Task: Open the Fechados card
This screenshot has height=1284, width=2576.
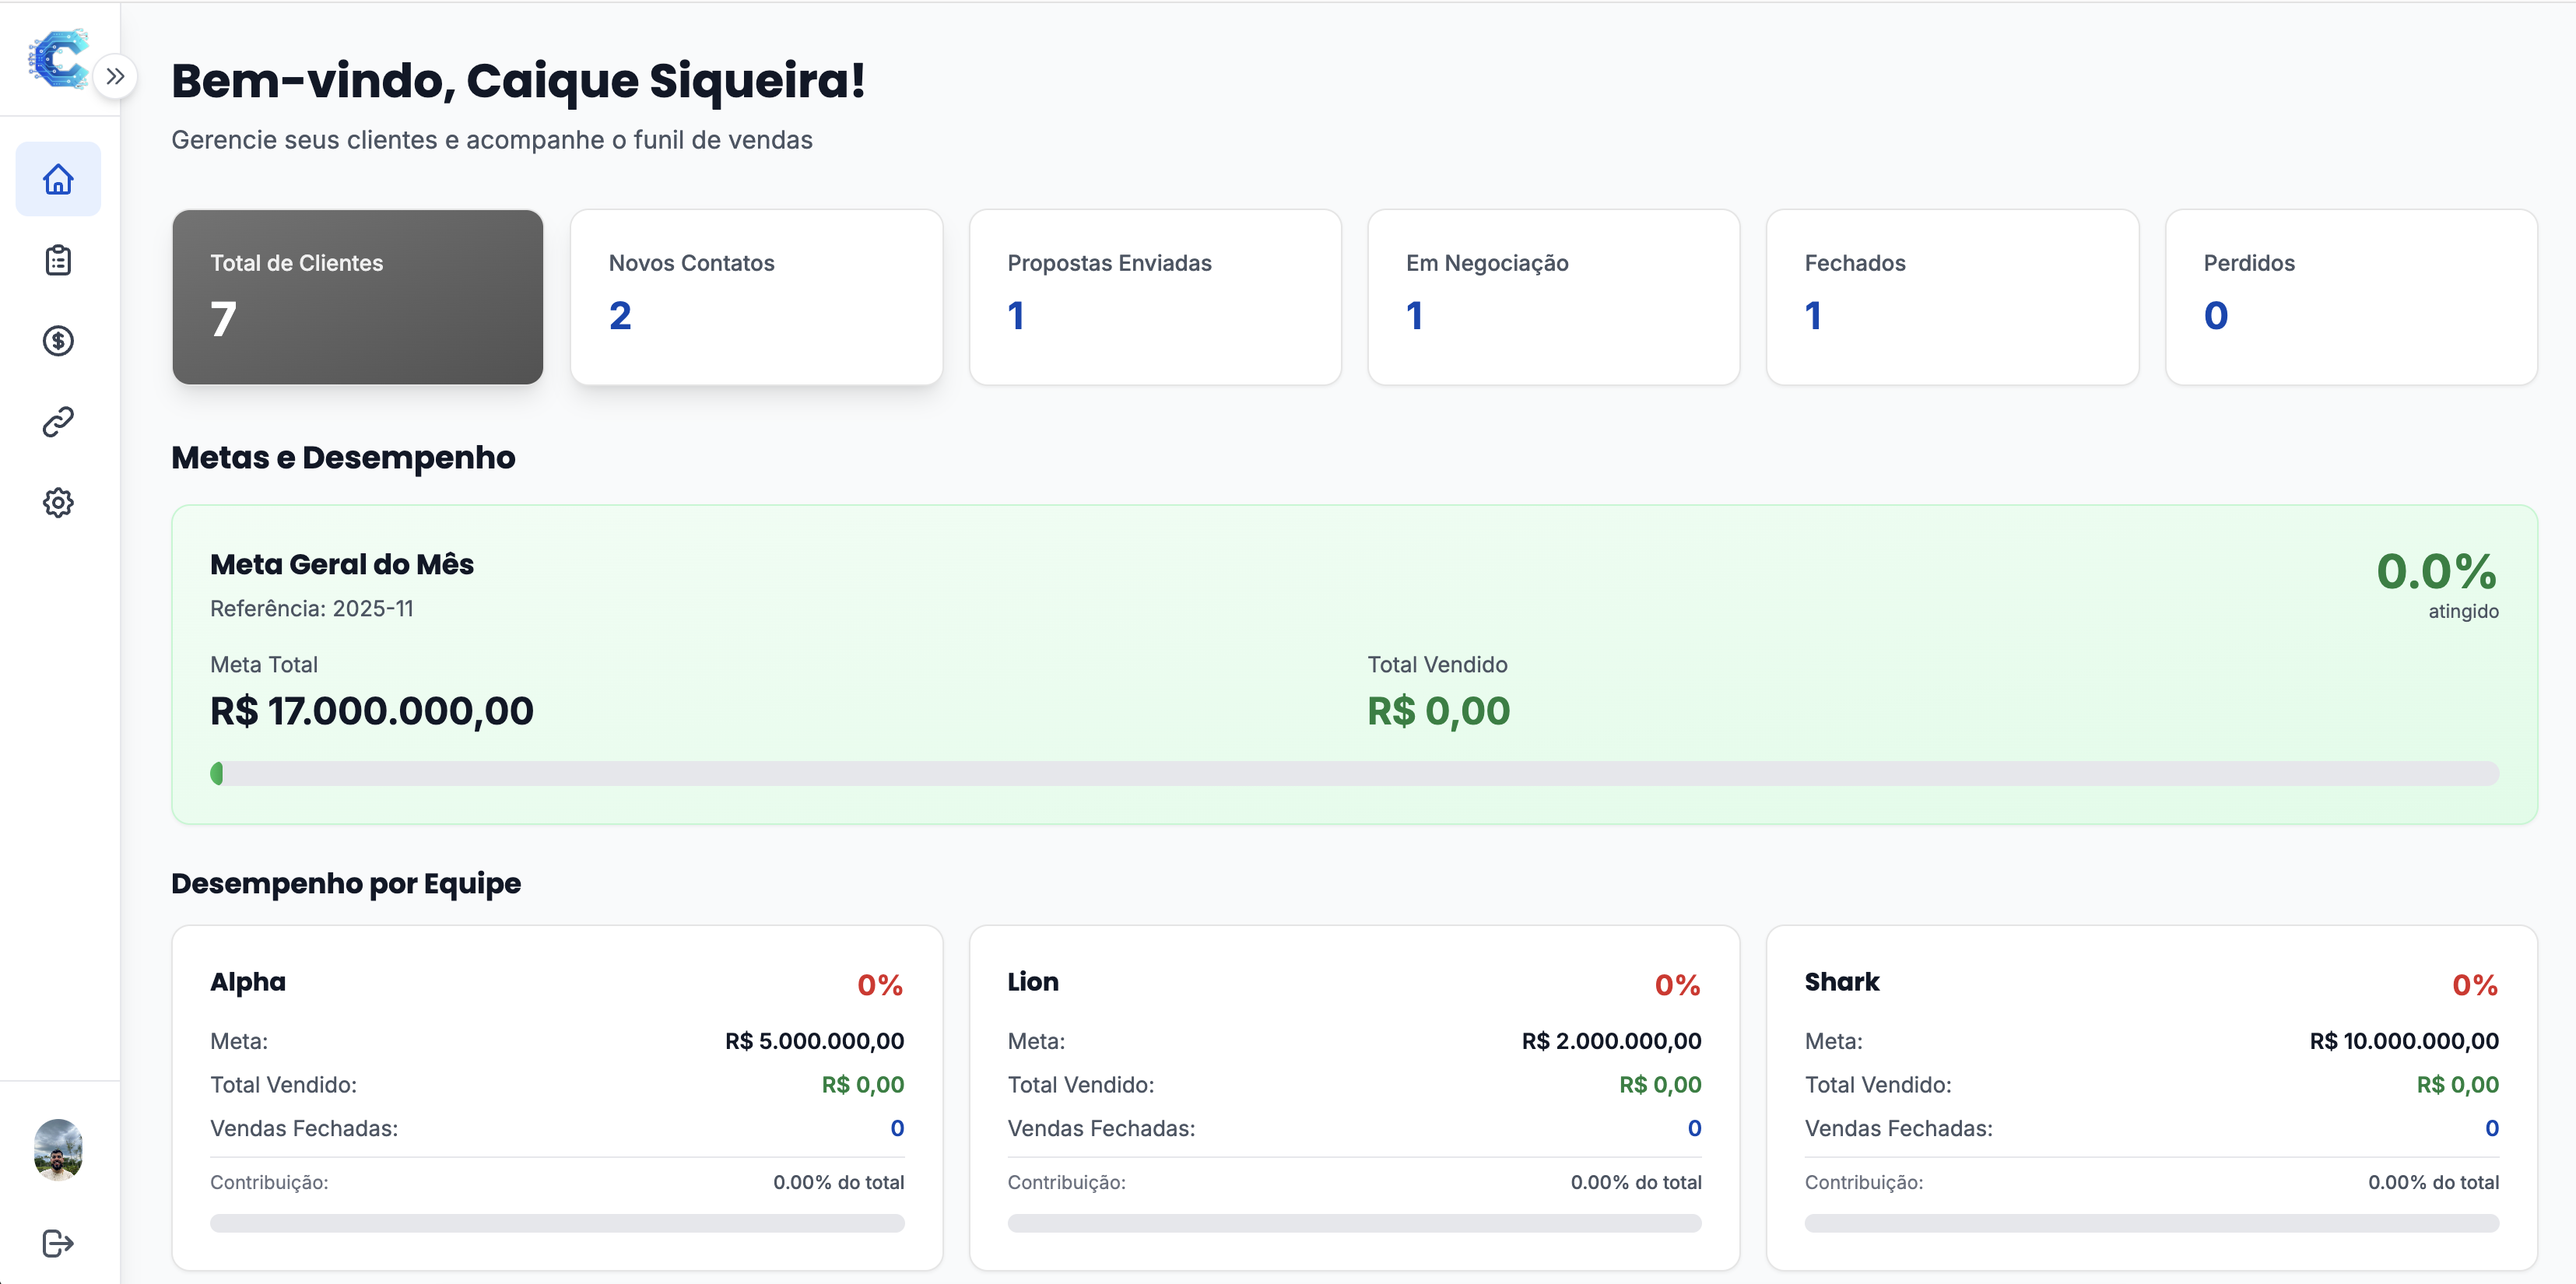Action: [x=1952, y=297]
